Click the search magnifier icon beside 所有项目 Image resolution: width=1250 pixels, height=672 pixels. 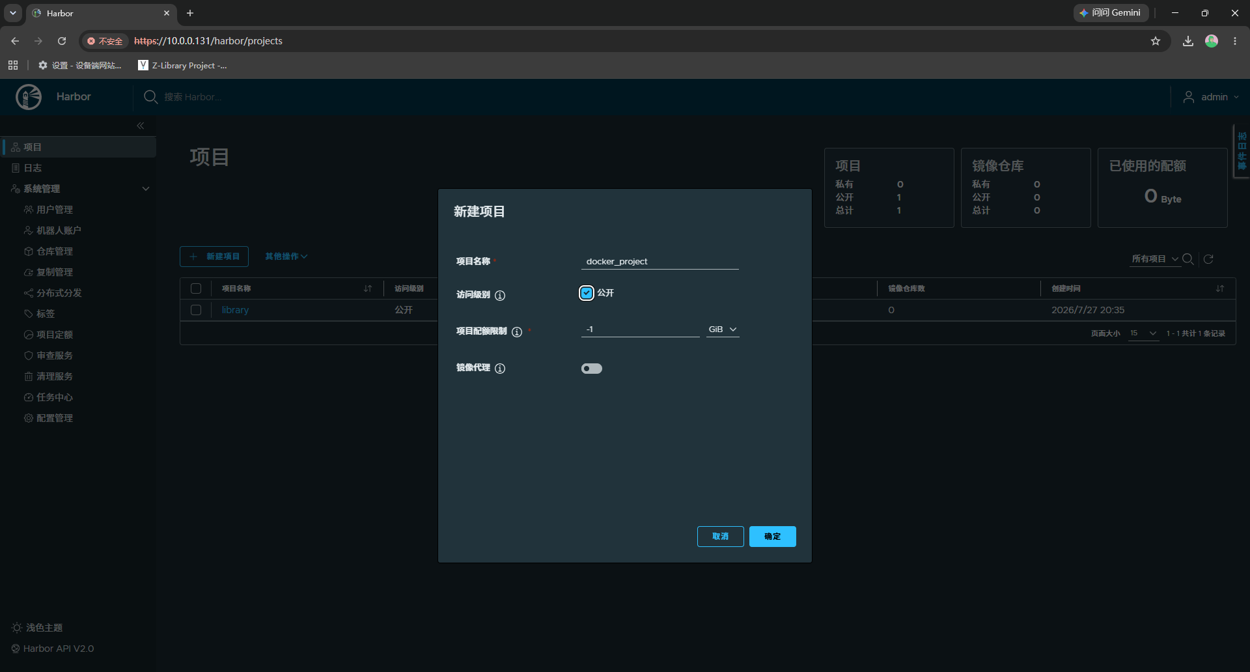coord(1188,259)
